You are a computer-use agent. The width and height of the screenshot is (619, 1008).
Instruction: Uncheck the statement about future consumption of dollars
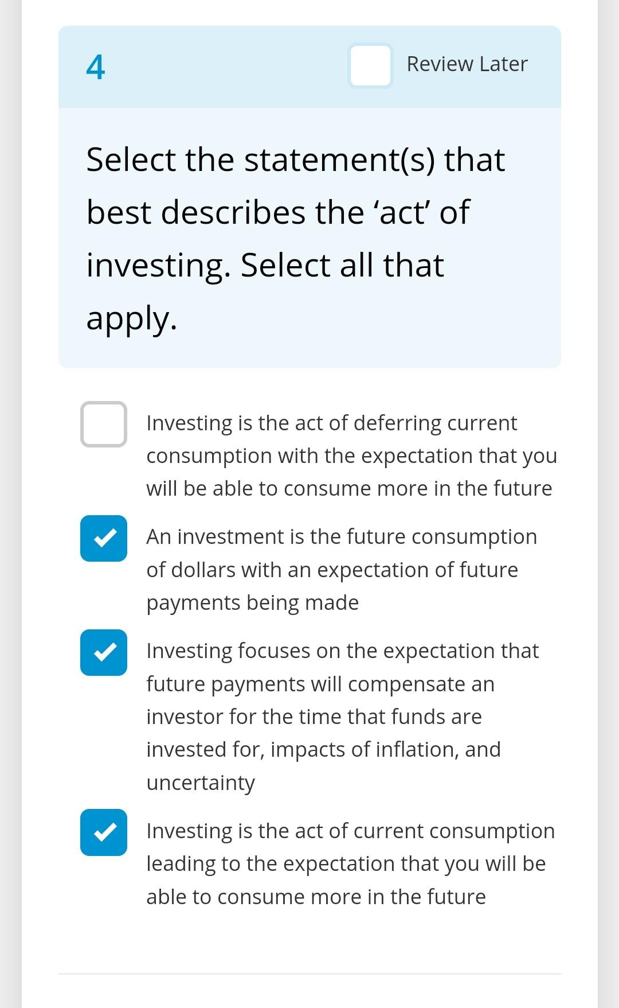tap(104, 539)
